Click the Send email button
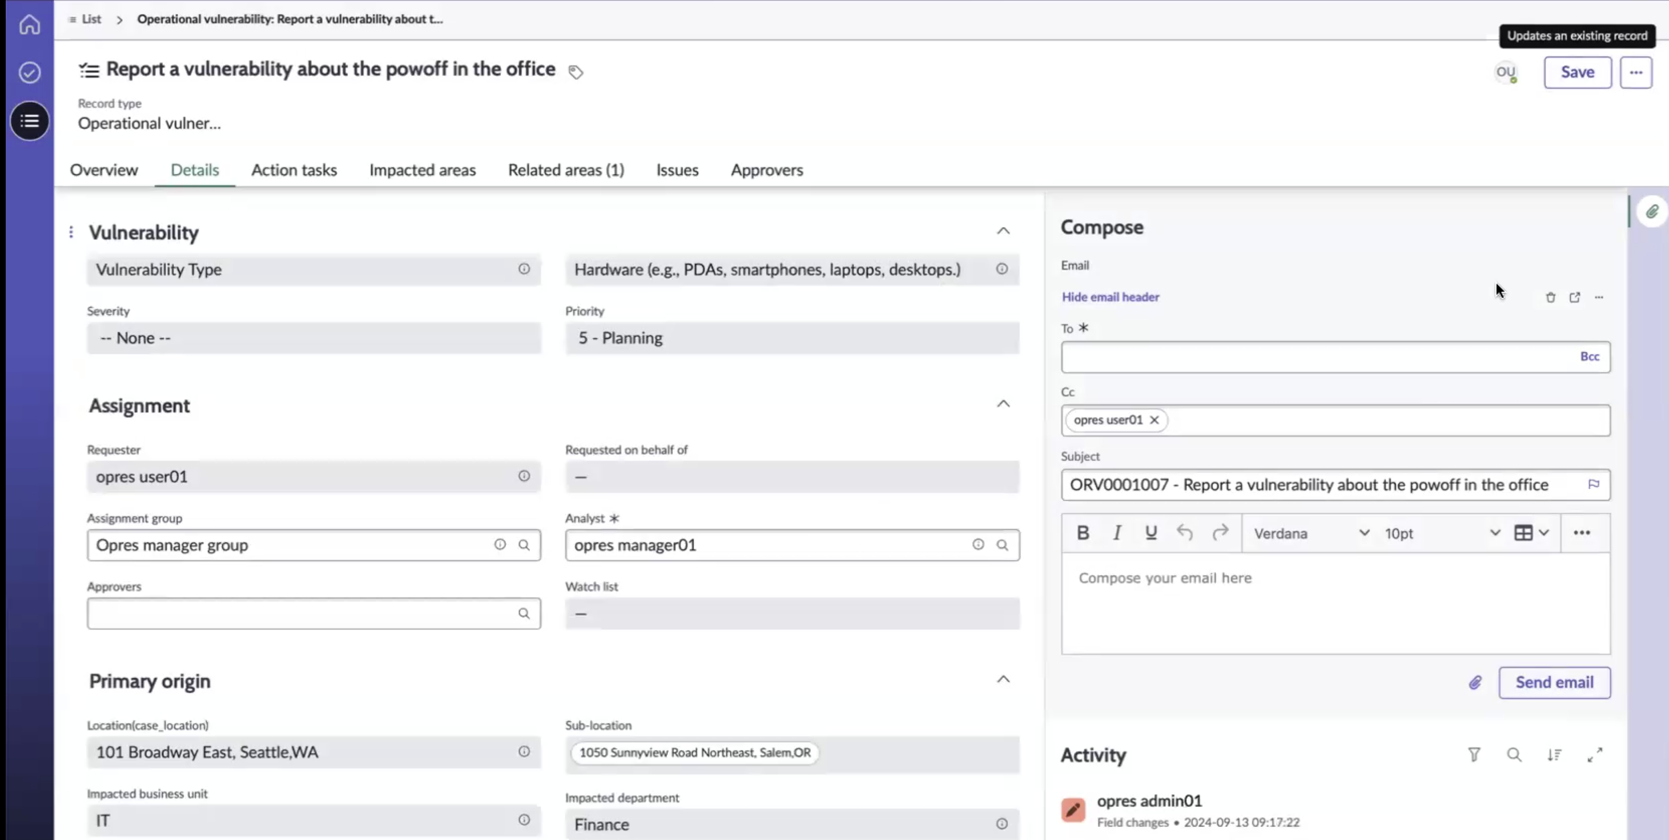Viewport: 1669px width, 840px height. click(1554, 683)
